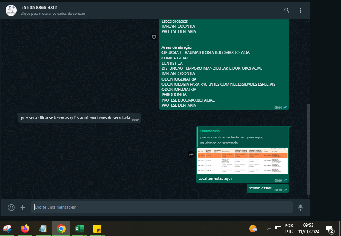341x236 pixels.
Task: Click the chat vertical scrollbar
Action: 309,148
